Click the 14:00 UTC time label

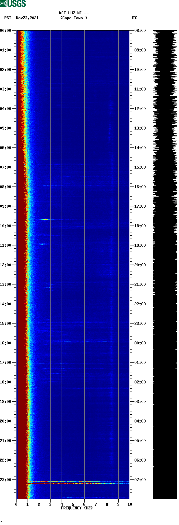pos(140,148)
